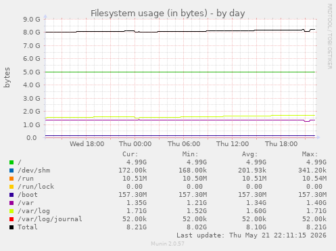336x251 pixels.
Task: Click the '5.0 G' y-axis label
Action: 32,72
